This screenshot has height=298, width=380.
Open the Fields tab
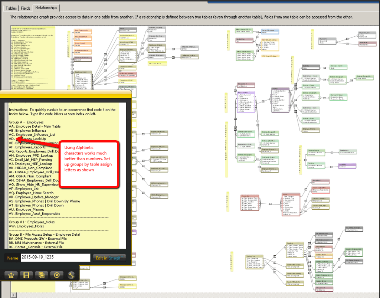[x=25, y=7]
